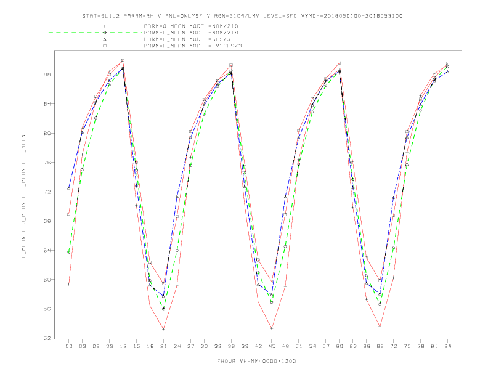This screenshot has height=377, width=488.
Task: Click x-axis forecast hour label 09
Action: click(110, 346)
